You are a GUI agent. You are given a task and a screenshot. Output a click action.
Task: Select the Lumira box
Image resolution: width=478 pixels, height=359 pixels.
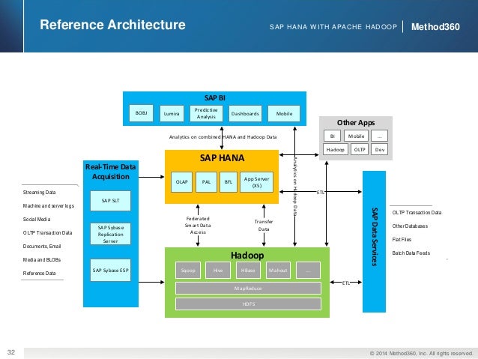pyautogui.click(x=172, y=113)
